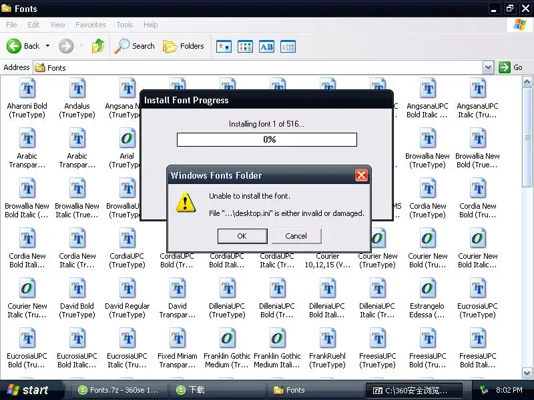Switch to 7z C:\360安全浏览 taskbar item

[414, 390]
